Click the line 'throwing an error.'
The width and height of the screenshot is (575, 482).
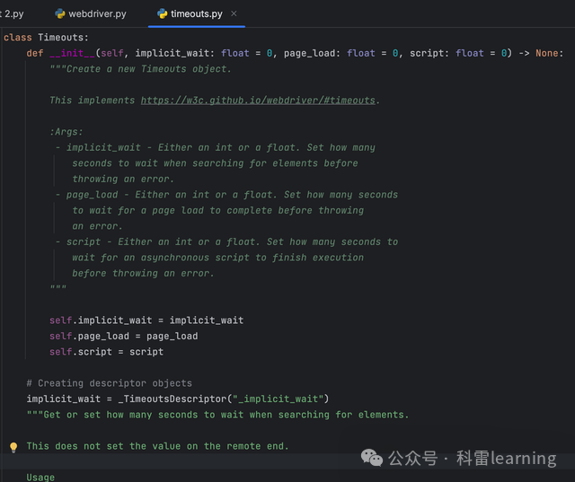pos(123,180)
